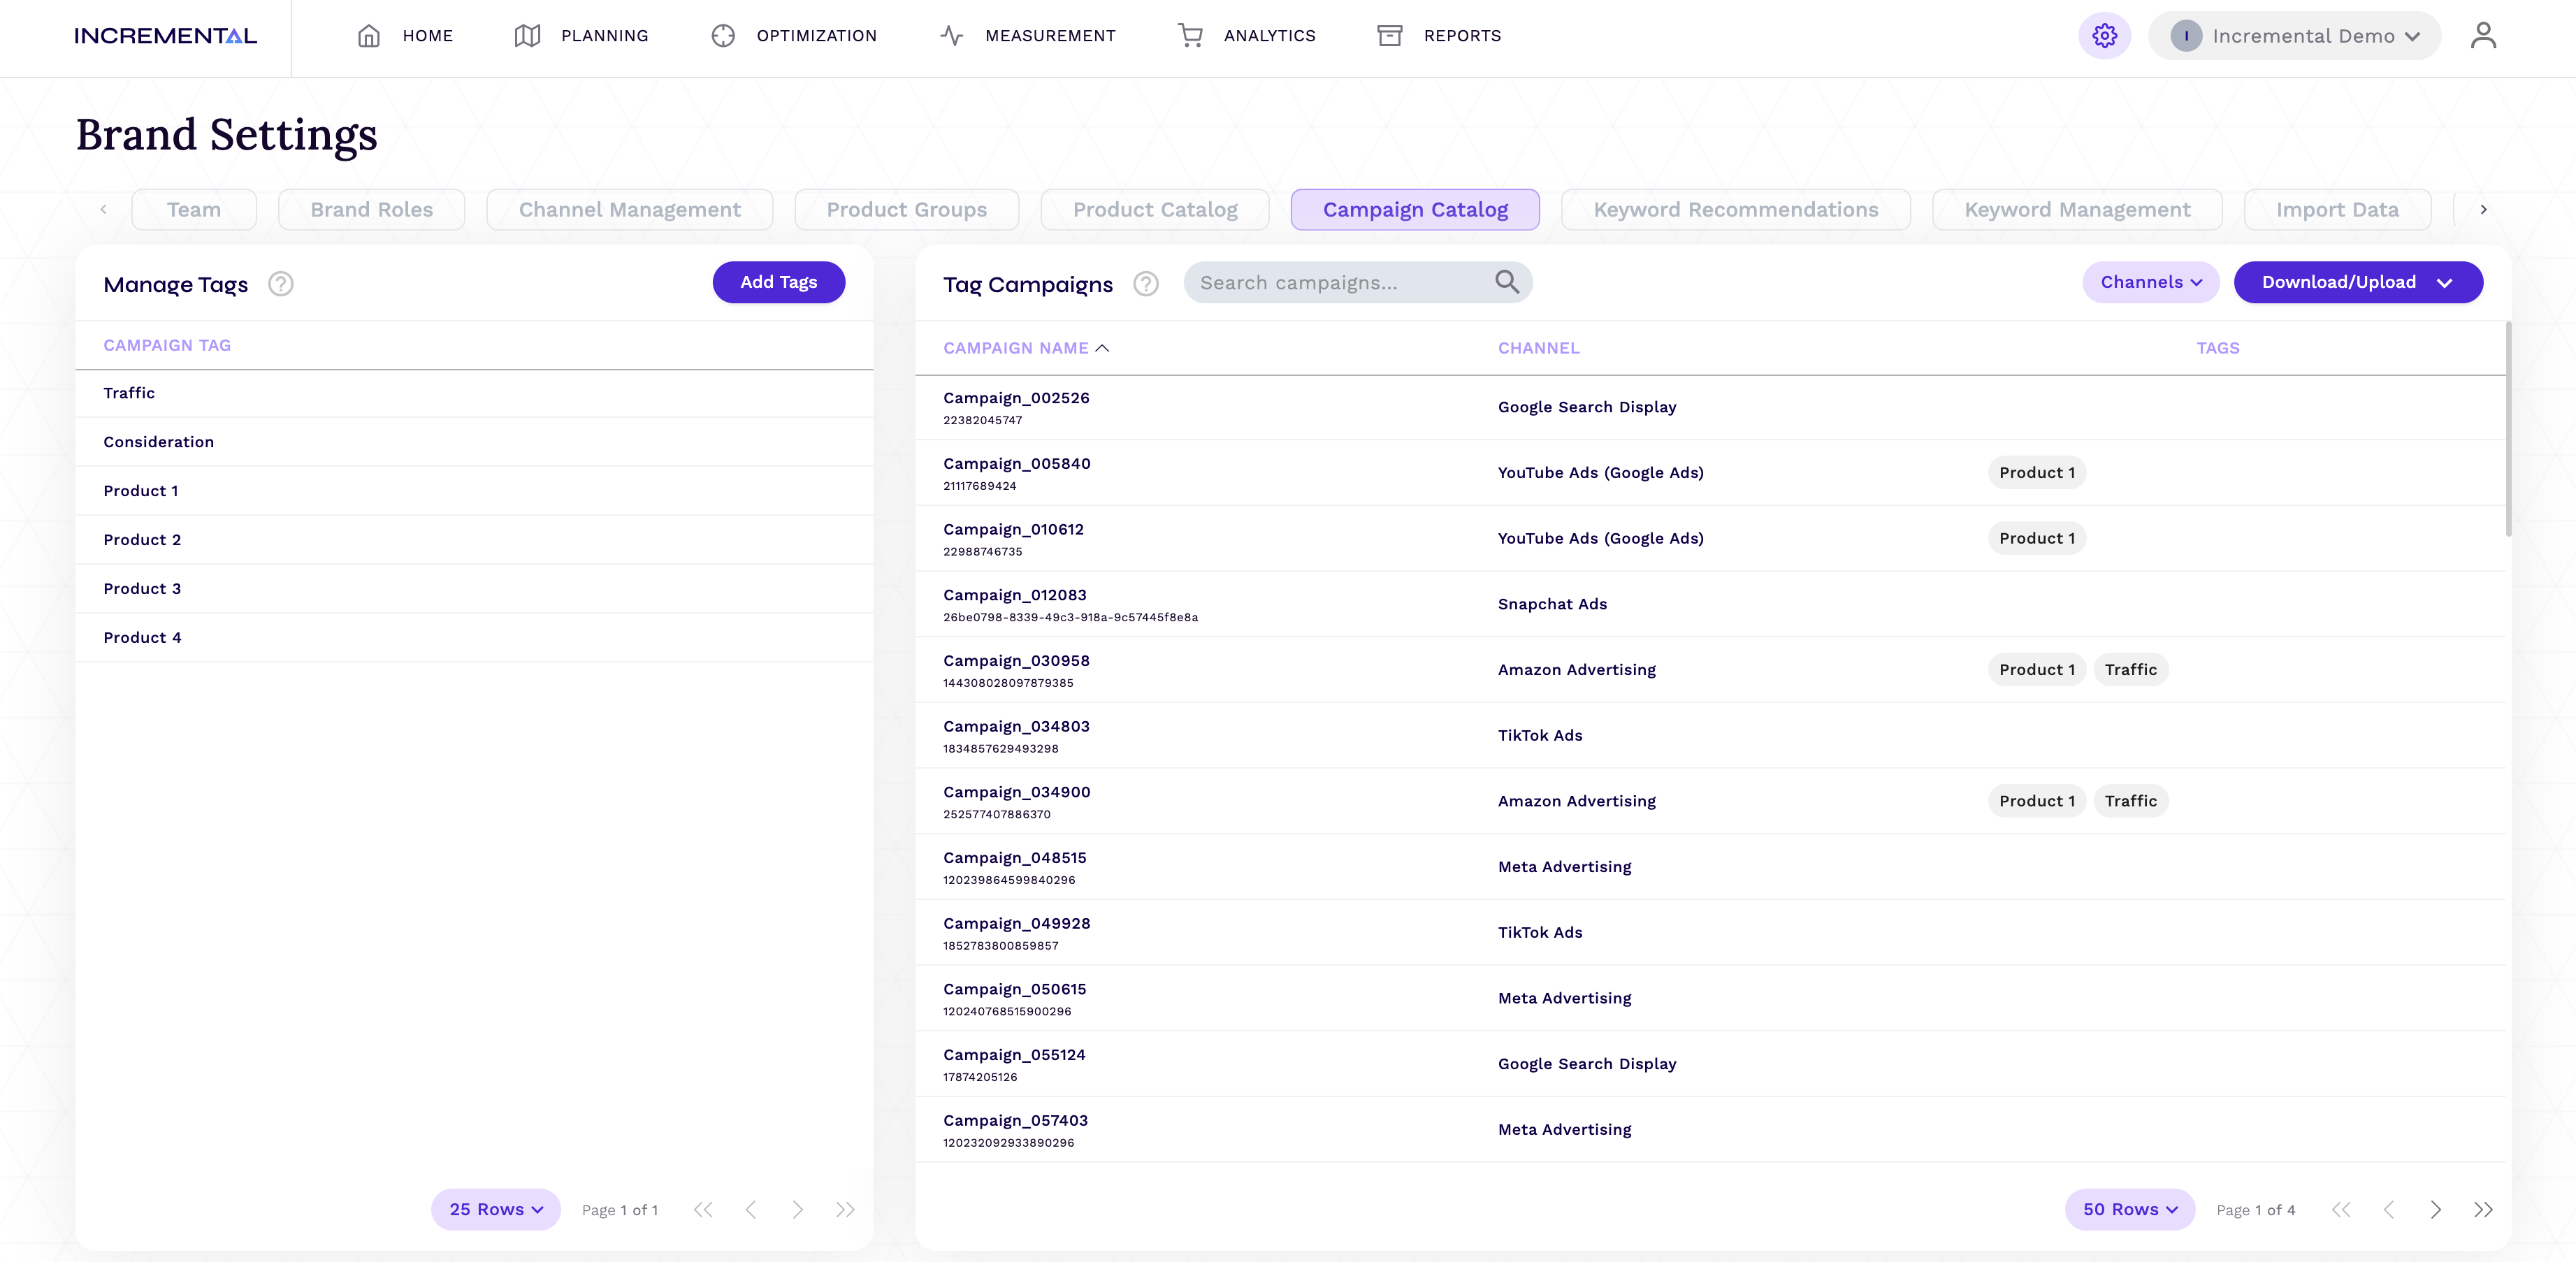Click the Measurement pulse icon

pyautogui.click(x=951, y=36)
